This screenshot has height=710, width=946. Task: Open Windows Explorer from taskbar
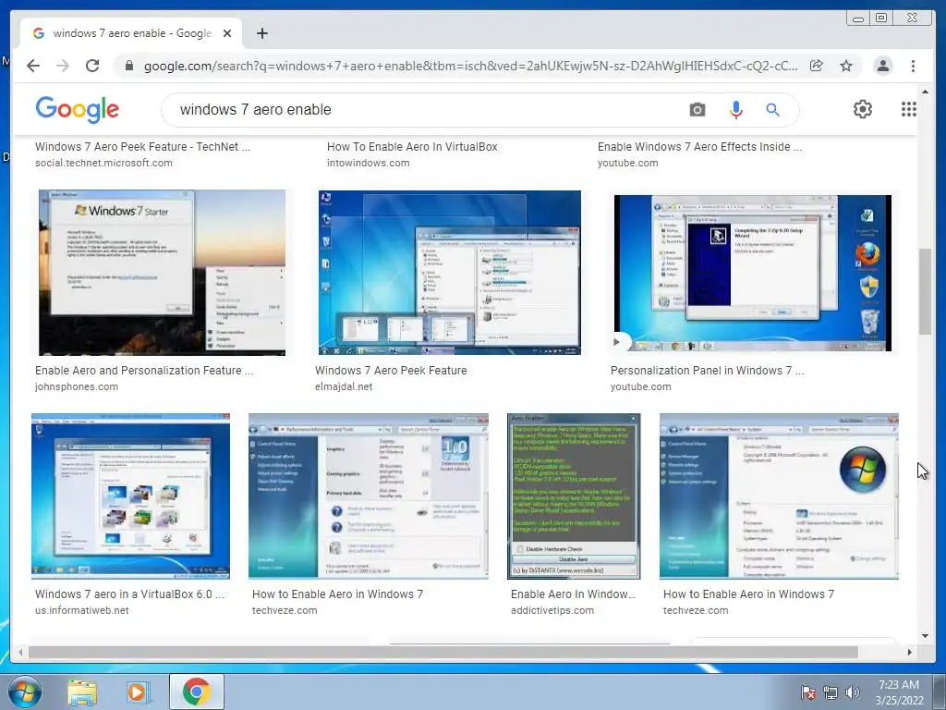(x=82, y=692)
